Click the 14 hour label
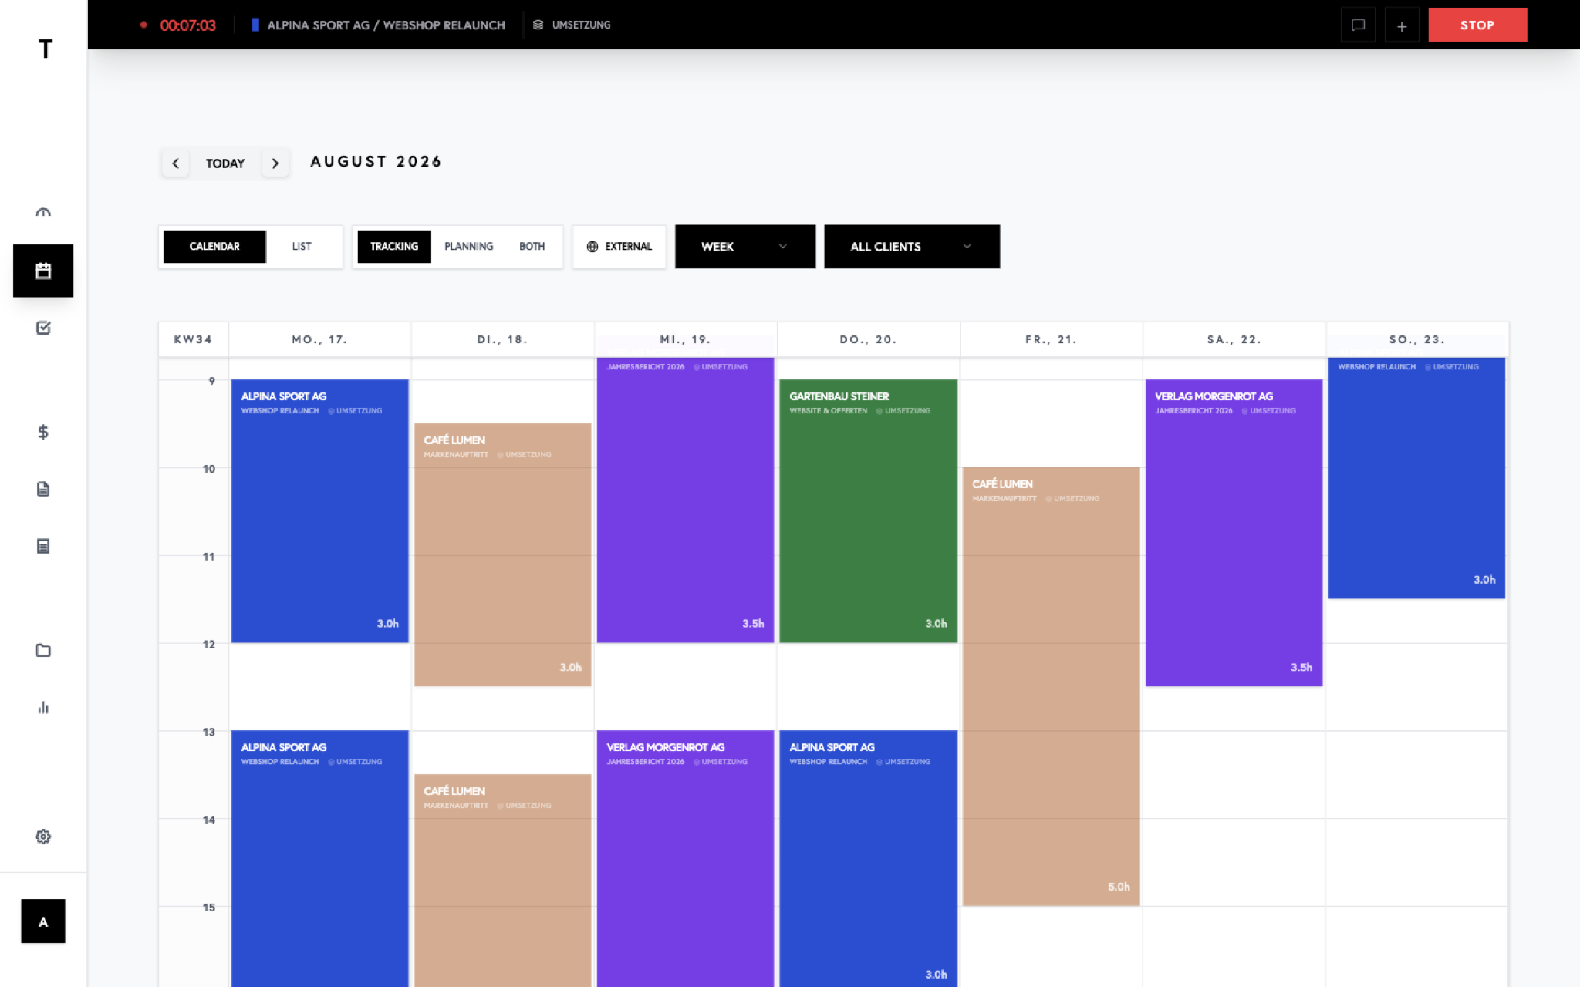The image size is (1580, 987). (x=209, y=820)
